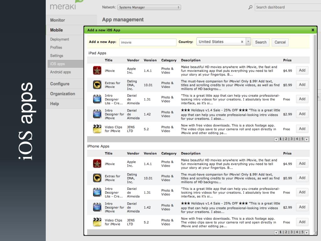The height and width of the screenshot is (241, 321).
Task: Add Video Clips for iMovie, iPad Apps
Action: point(302,129)
